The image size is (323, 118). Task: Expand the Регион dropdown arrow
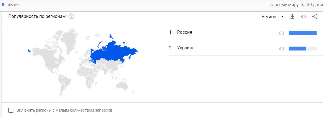tap(282, 17)
